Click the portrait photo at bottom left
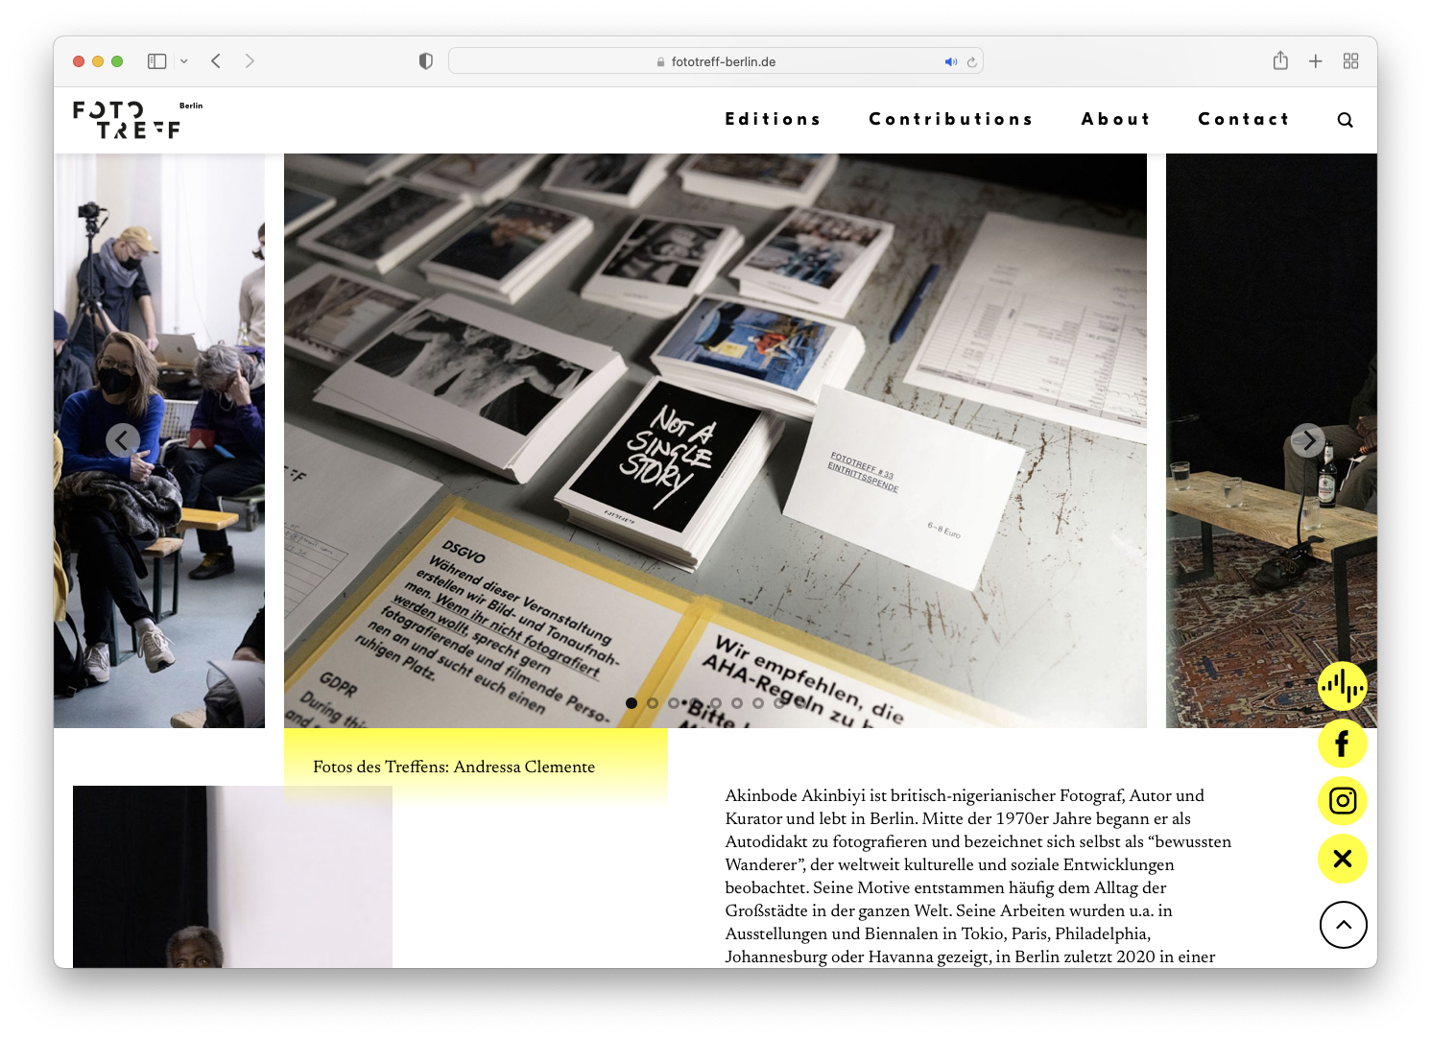 pyautogui.click(x=232, y=876)
